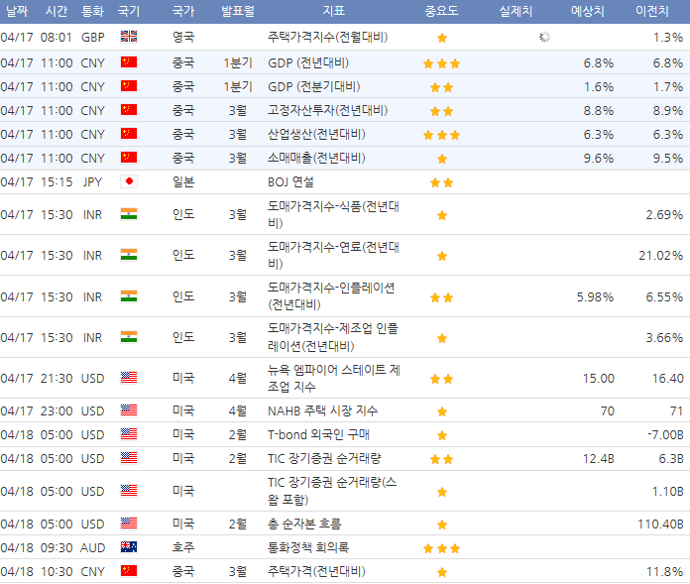Image resolution: width=690 pixels, height=584 pixels.
Task: Select the 호주 country cell
Action: pos(183,548)
